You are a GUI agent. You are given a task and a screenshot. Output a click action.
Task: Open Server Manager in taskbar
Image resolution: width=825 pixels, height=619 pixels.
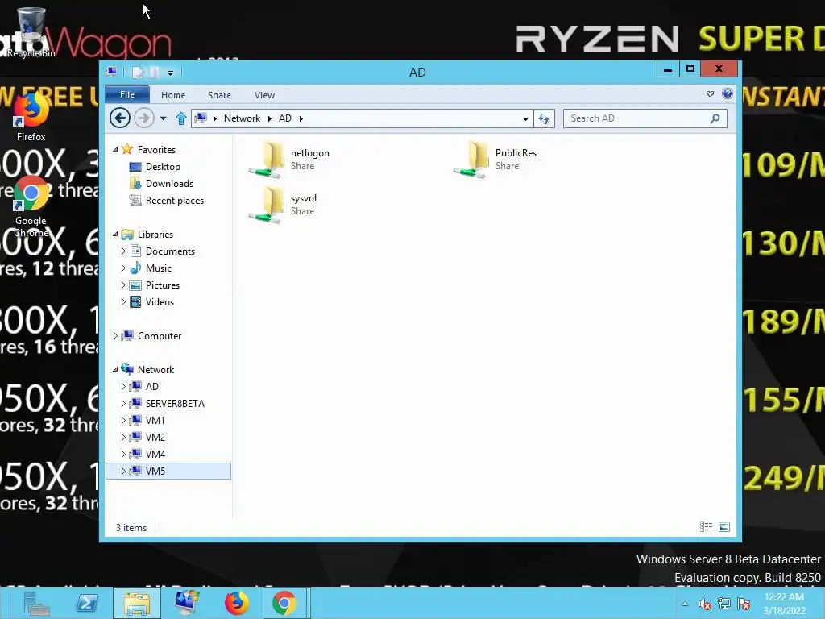pyautogui.click(x=36, y=603)
